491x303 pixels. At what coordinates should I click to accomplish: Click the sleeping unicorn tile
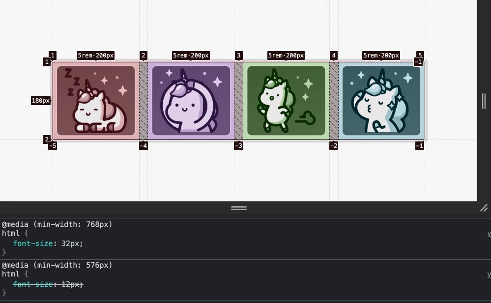(96, 101)
